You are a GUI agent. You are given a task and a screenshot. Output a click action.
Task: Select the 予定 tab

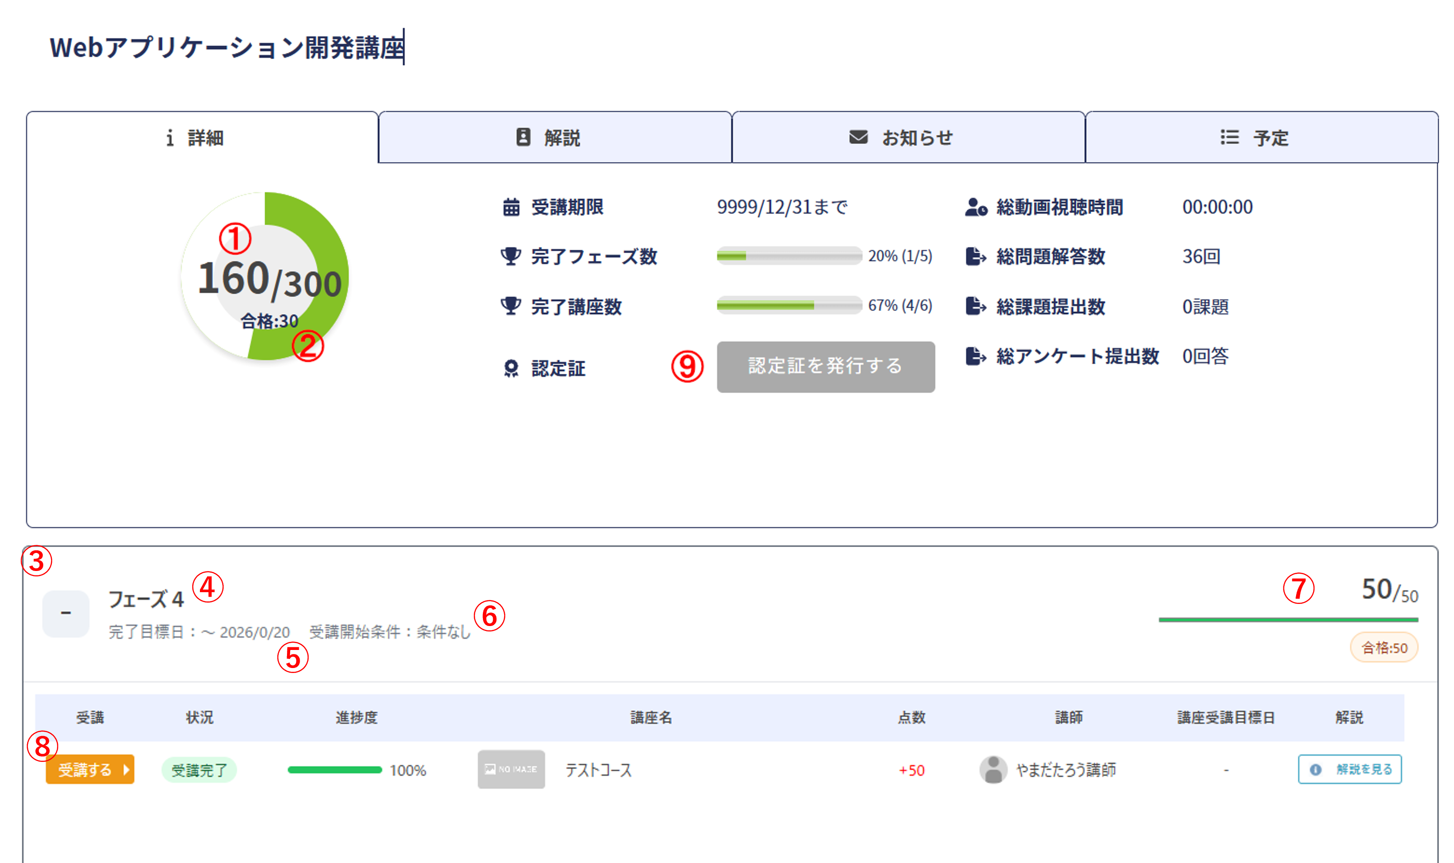click(x=1261, y=138)
